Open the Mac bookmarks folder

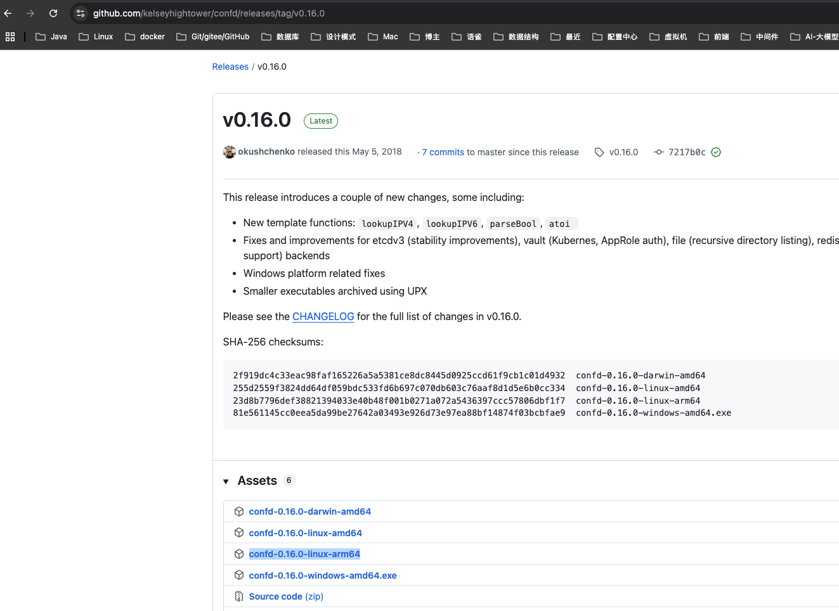[383, 37]
